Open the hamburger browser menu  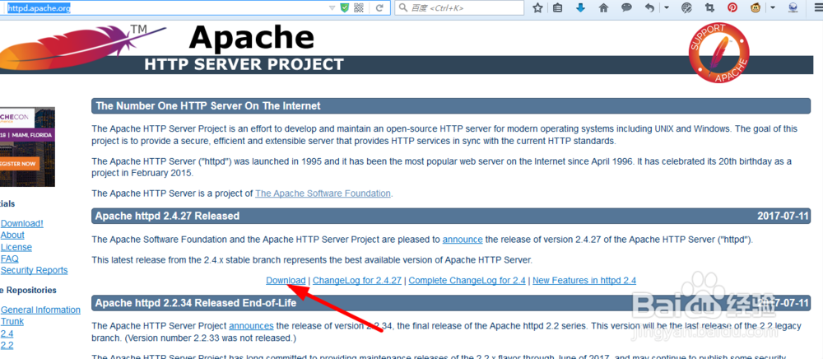816,8
